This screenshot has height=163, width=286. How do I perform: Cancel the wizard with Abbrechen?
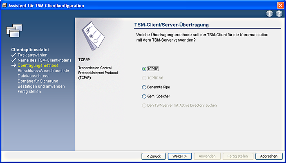269,156
